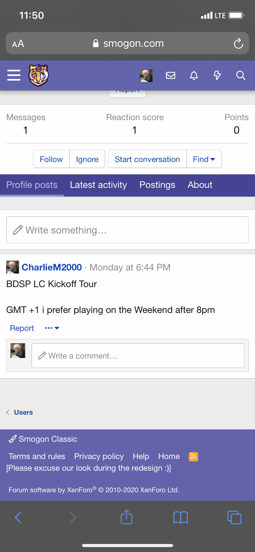Open the CharlieM2000 profile link
Screen dimensions: 255x552
[x=52, y=267]
